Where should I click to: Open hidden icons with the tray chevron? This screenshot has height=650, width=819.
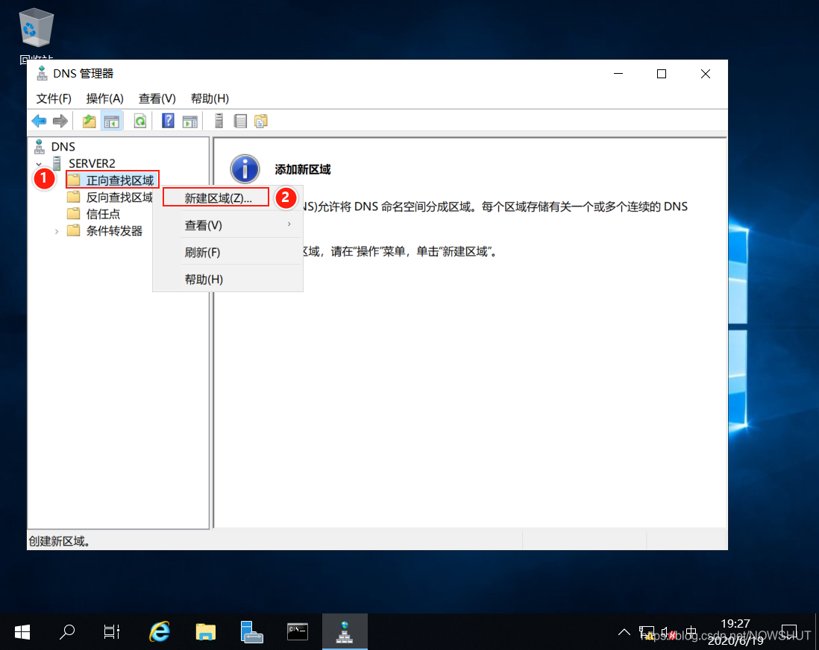pos(624,631)
